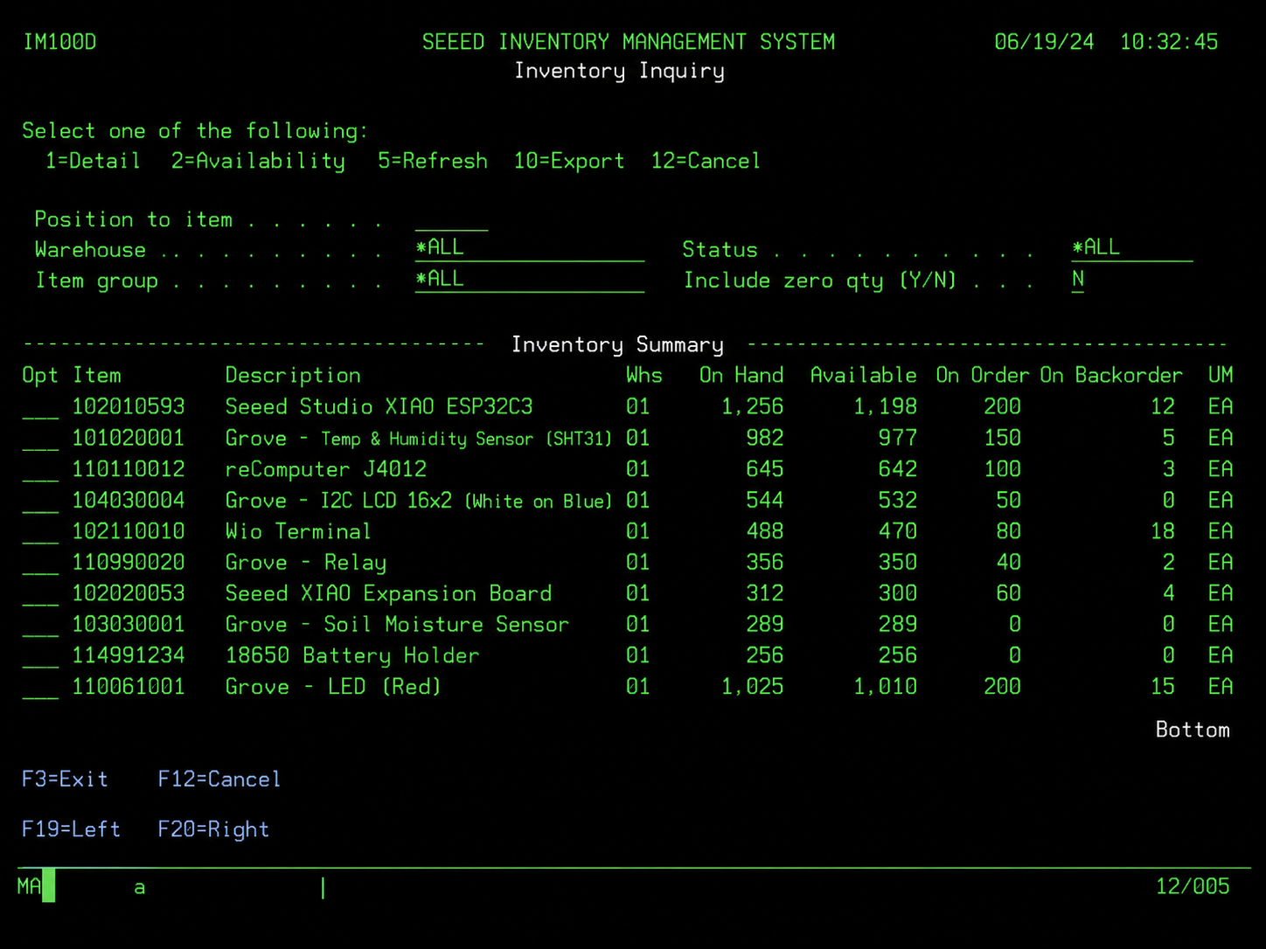The width and height of the screenshot is (1266, 949).
Task: Select Opt field for item 101020001
Action: (40, 439)
